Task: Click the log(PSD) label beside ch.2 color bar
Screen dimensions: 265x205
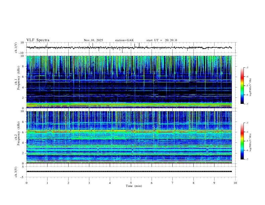Action: point(251,142)
